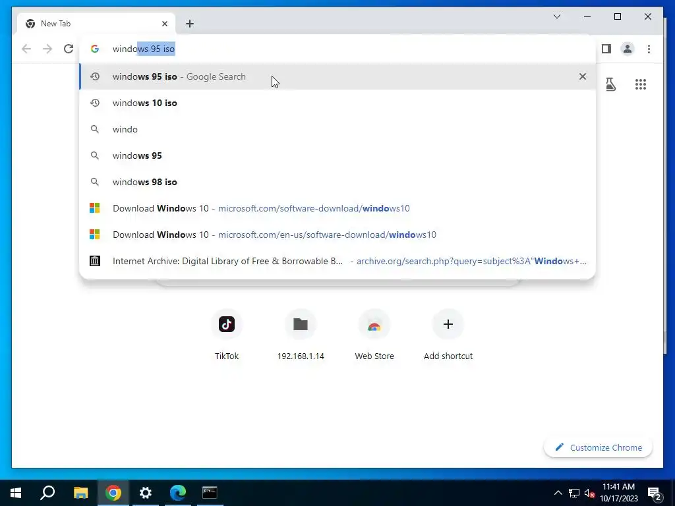Click the Google G icon in the address bar
This screenshot has height=506, width=675.
coord(95,49)
